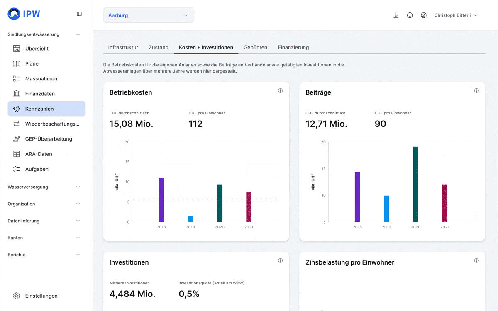Viewport: 498px width, 311px height.
Task: Switch to the Infrastruktur tab
Action: click(x=123, y=47)
